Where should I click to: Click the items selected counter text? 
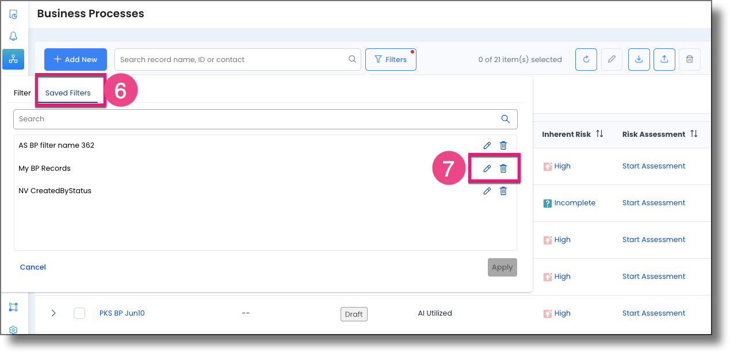point(520,59)
